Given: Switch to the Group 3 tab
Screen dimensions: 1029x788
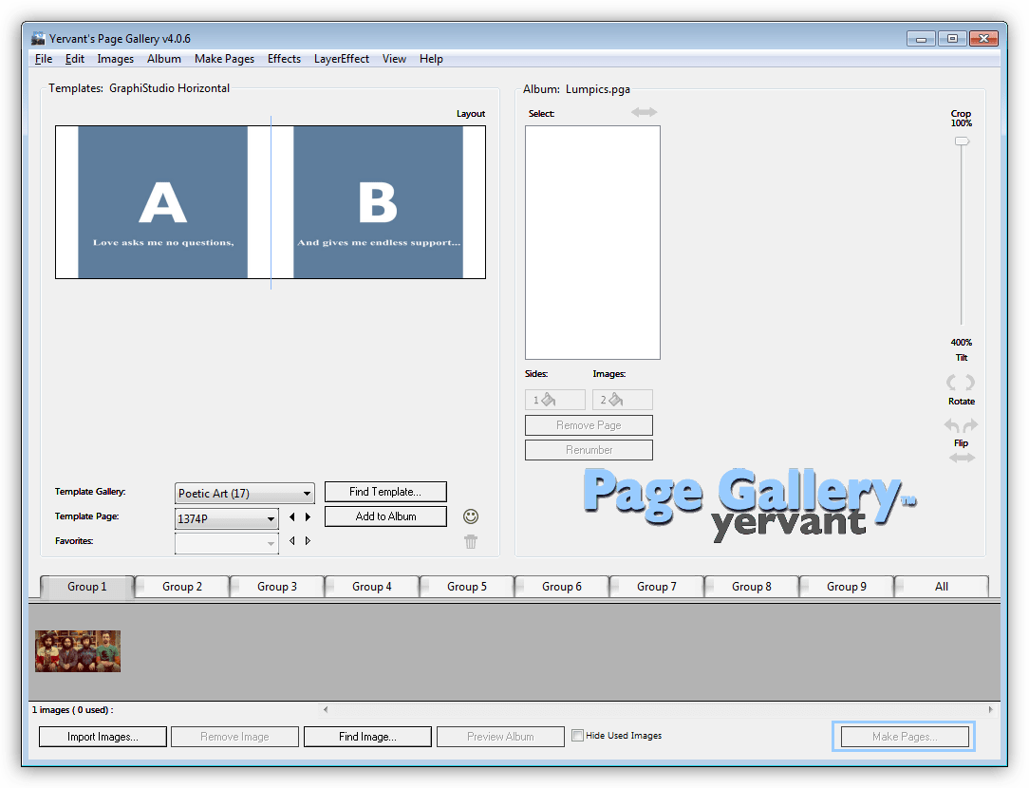Looking at the screenshot, I should [277, 587].
